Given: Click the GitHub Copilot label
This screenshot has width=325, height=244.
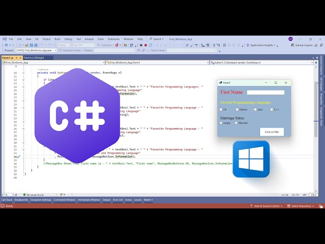Looking at the screenshot, I should click(304, 45).
